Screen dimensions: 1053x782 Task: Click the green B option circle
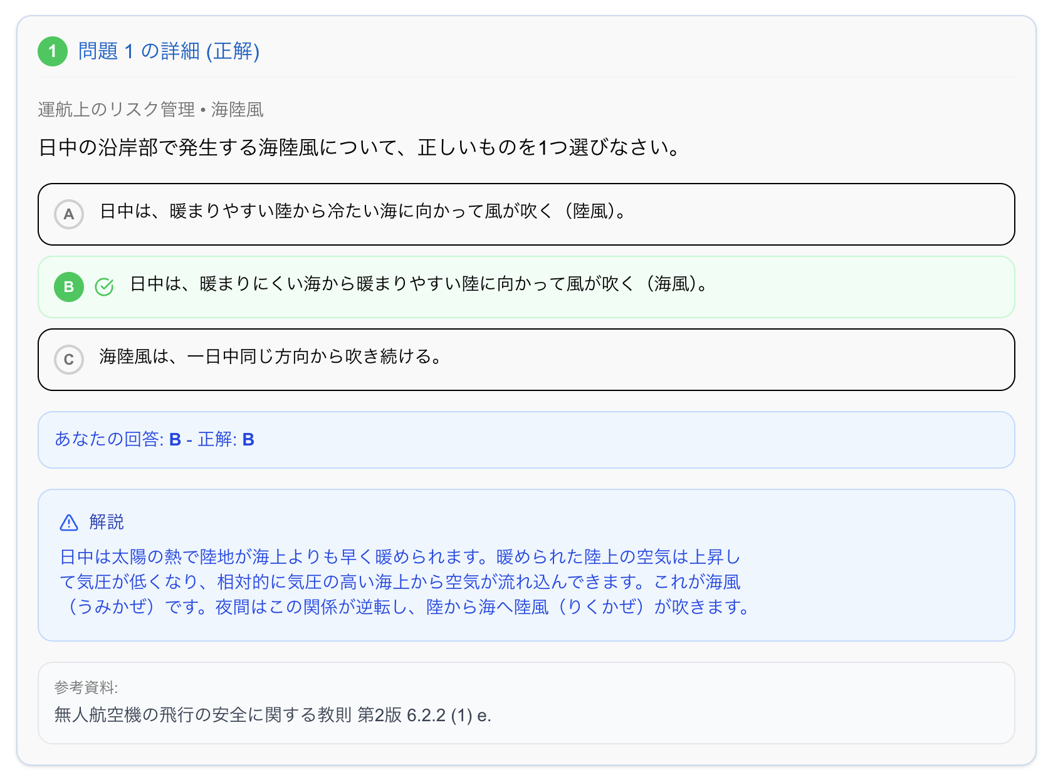click(x=69, y=287)
